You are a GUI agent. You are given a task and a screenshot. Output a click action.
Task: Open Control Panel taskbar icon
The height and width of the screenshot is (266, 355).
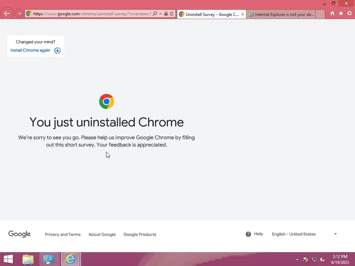[48, 259]
